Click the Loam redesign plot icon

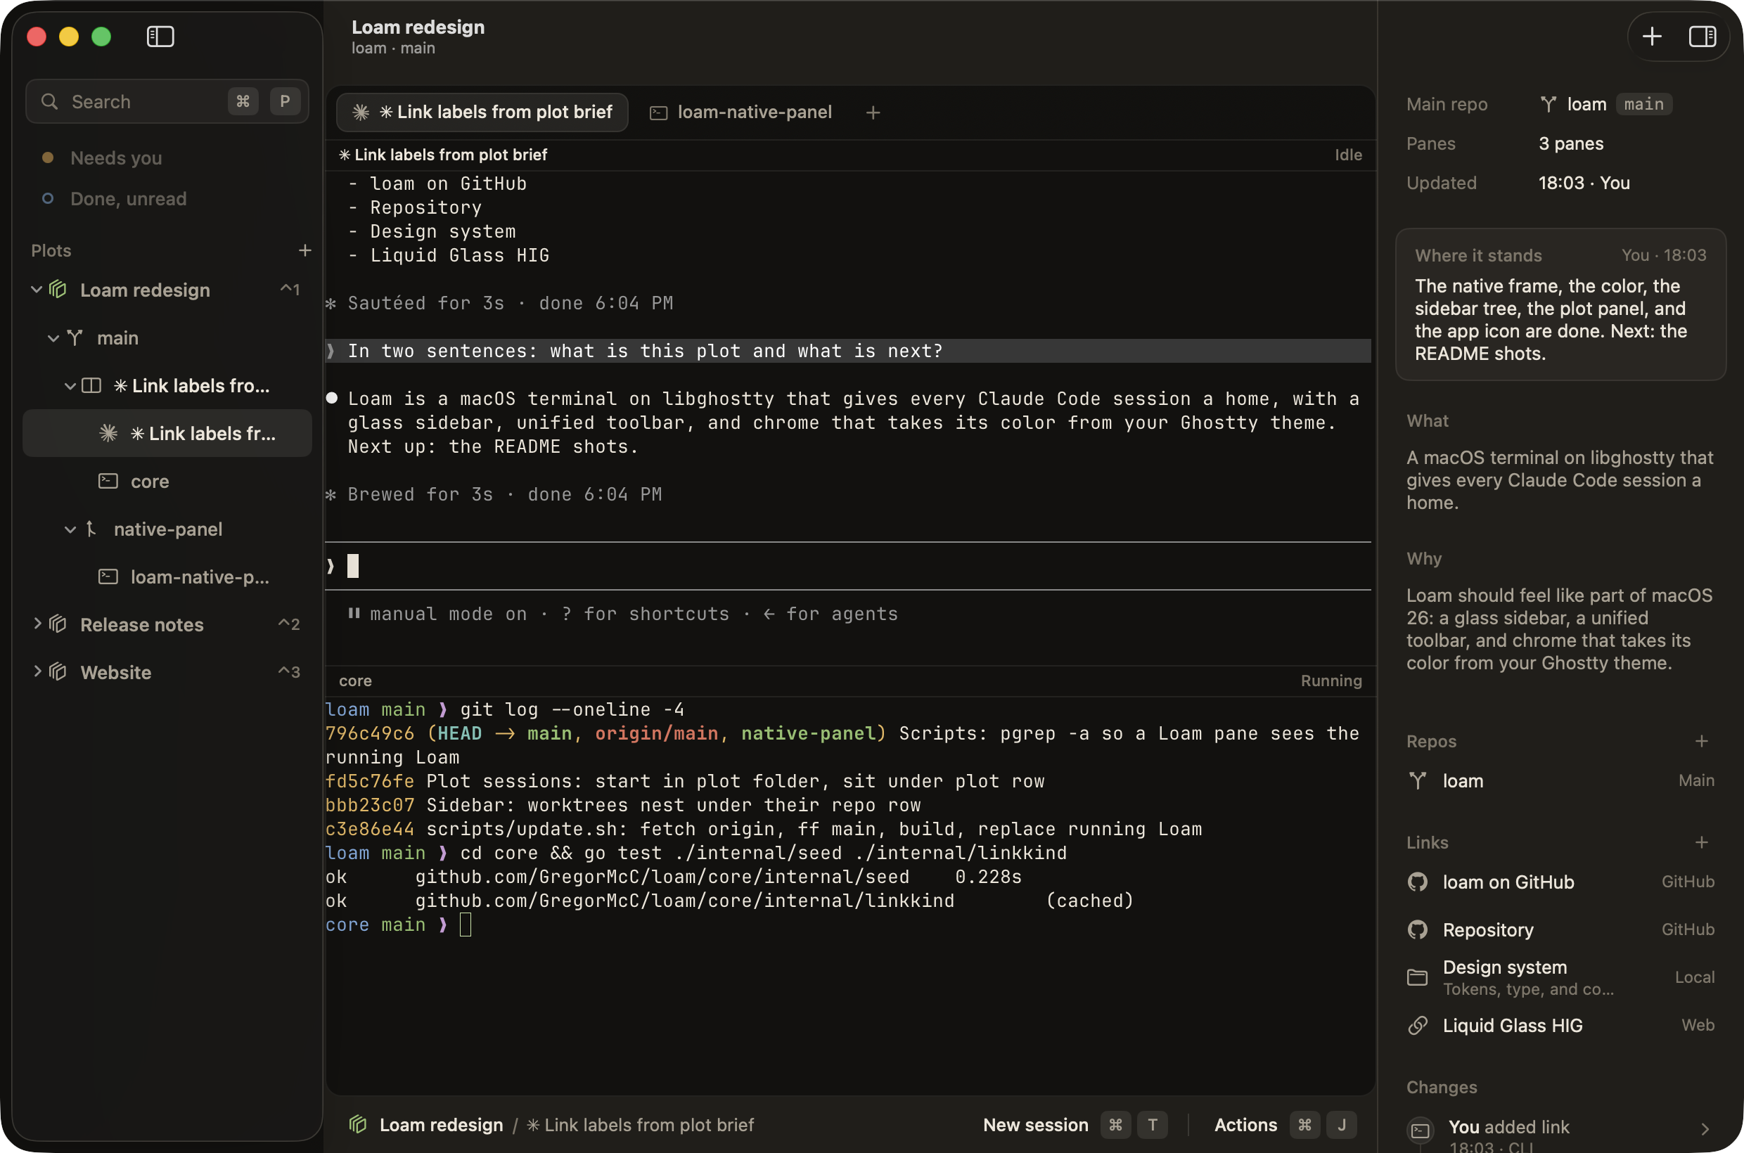click(59, 290)
